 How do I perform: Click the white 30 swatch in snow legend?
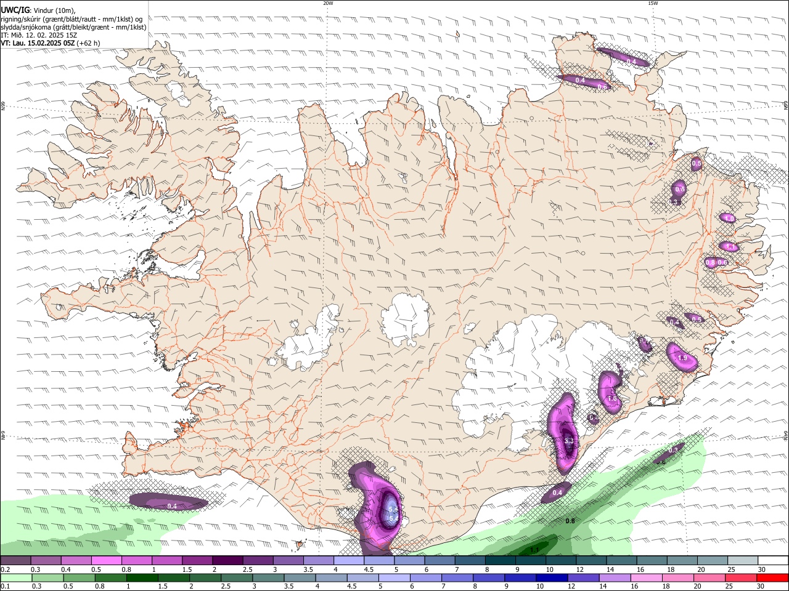click(772, 560)
